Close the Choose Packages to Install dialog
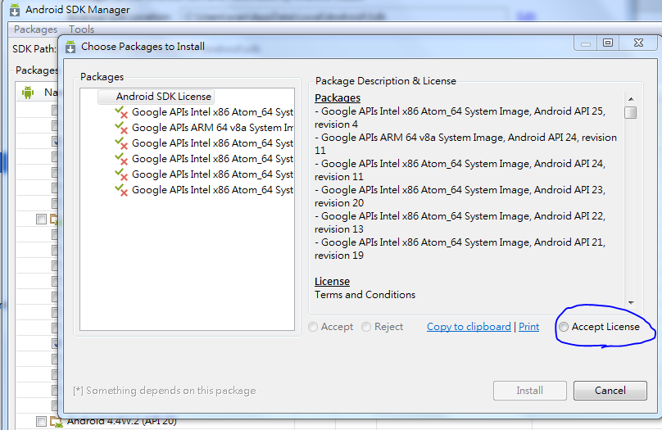 click(638, 43)
